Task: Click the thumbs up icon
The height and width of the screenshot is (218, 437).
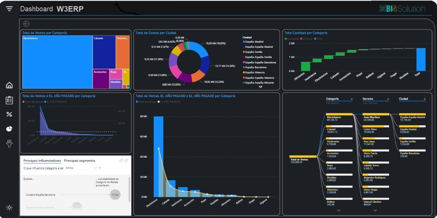Action: (121, 160)
